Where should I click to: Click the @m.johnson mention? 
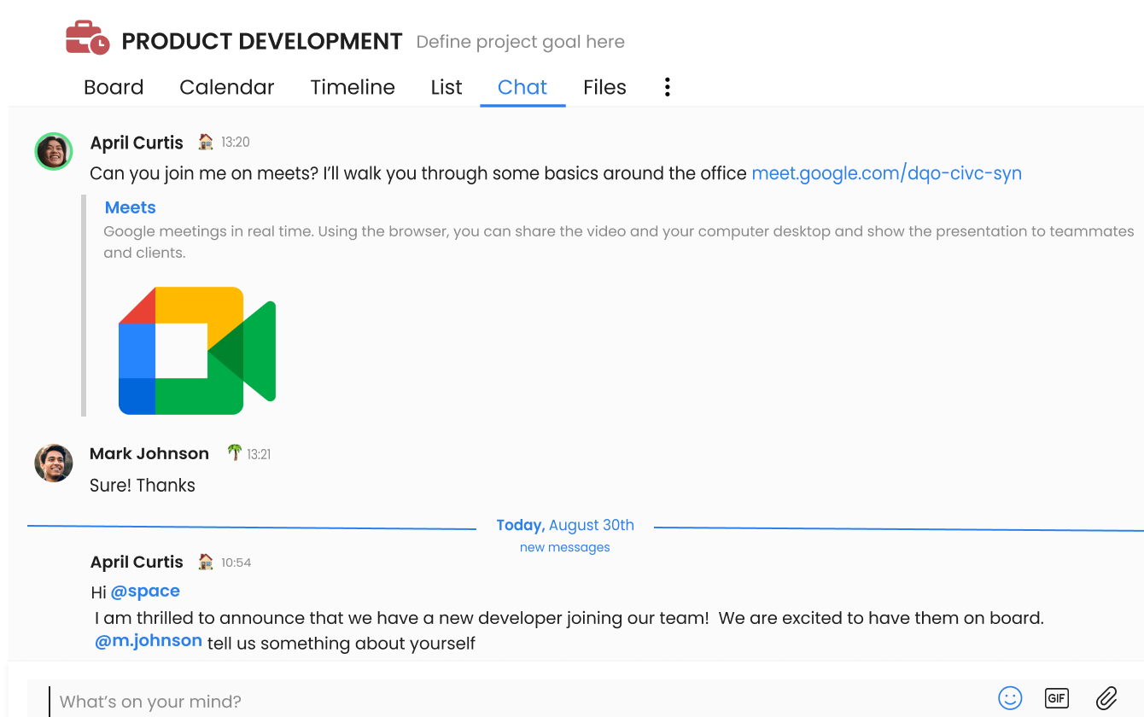[149, 641]
